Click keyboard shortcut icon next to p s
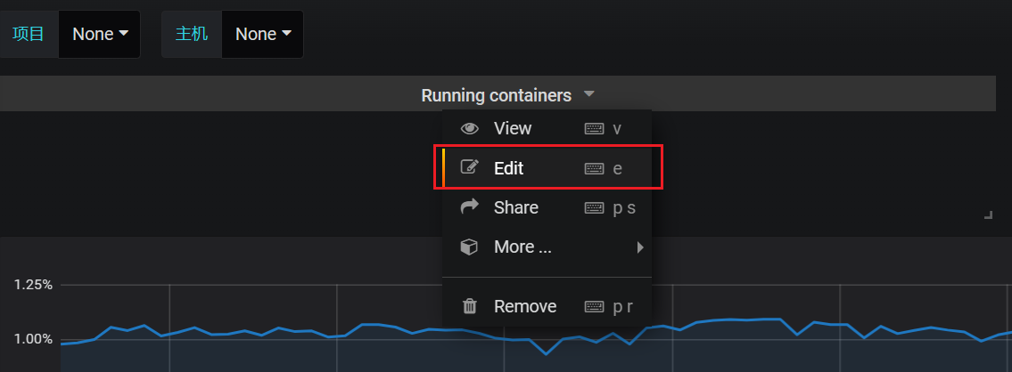Image resolution: width=1012 pixels, height=372 pixels. (x=595, y=208)
